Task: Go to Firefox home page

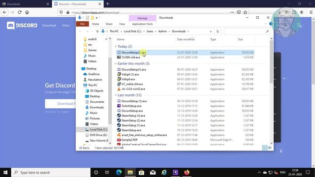Action: click(27, 12)
